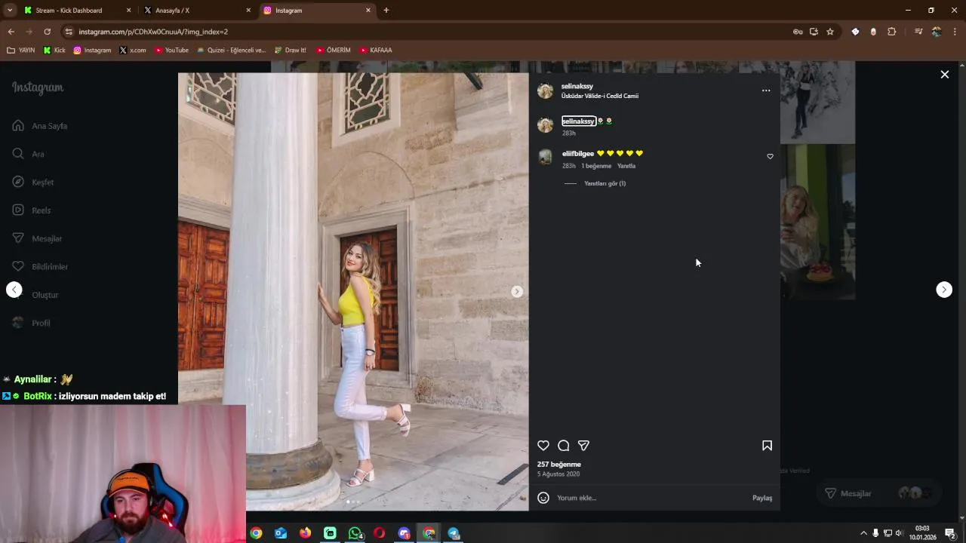Screen dimensions: 966x543
Task: Go to the next post arrow
Action: click(944, 290)
